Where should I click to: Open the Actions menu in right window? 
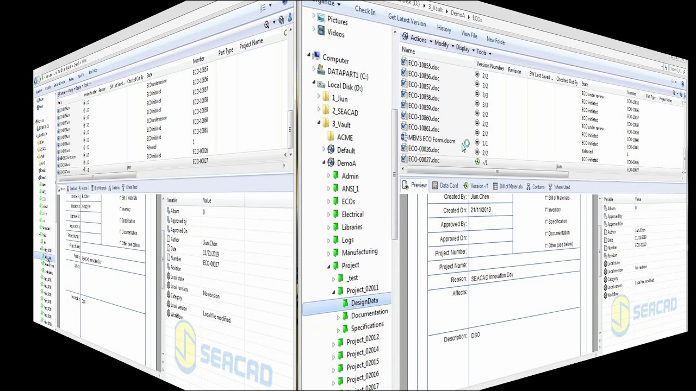[x=420, y=40]
